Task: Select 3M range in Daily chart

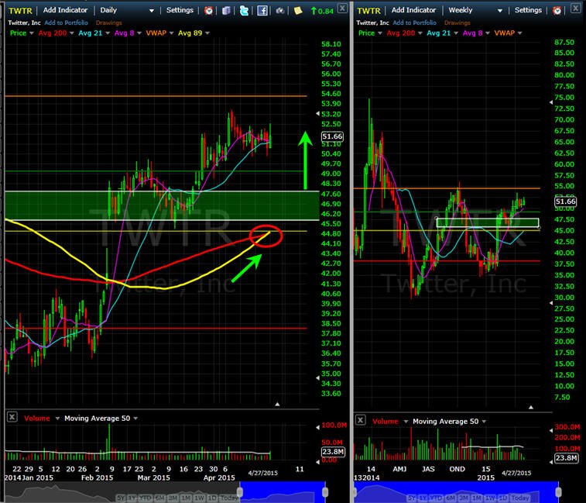Action: tap(173, 498)
